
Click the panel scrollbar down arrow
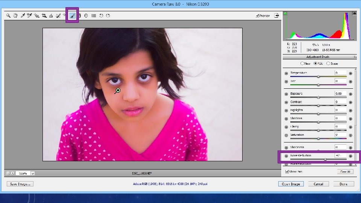point(355,164)
